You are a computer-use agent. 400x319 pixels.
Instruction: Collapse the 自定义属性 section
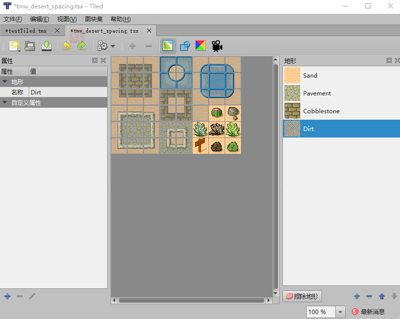pyautogui.click(x=4, y=101)
